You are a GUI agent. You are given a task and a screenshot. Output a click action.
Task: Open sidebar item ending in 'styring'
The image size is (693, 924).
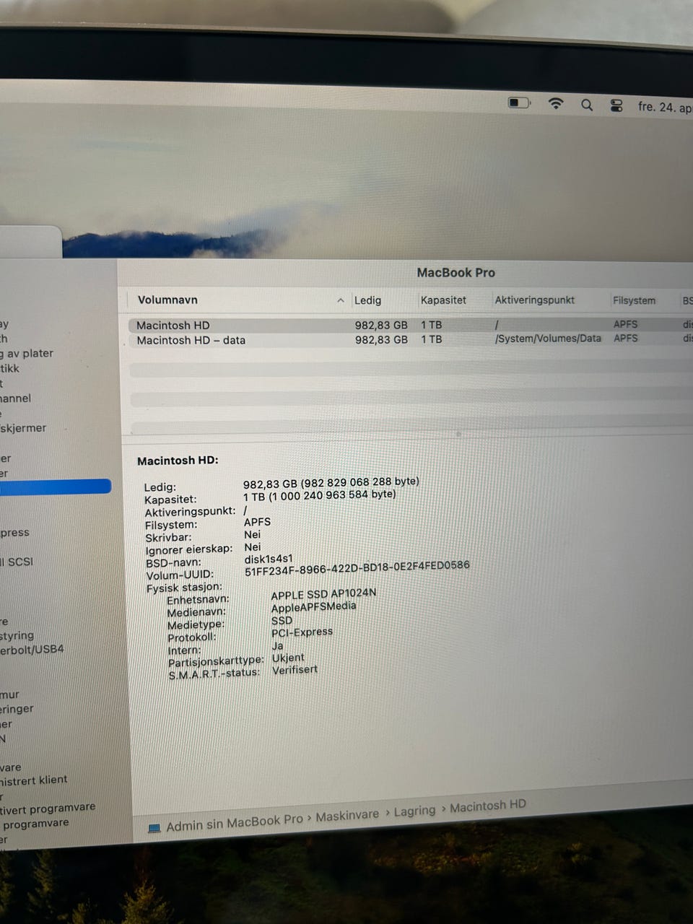pyautogui.click(x=17, y=636)
